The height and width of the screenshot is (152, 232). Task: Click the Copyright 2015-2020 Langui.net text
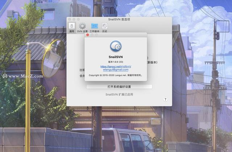tap(116, 75)
